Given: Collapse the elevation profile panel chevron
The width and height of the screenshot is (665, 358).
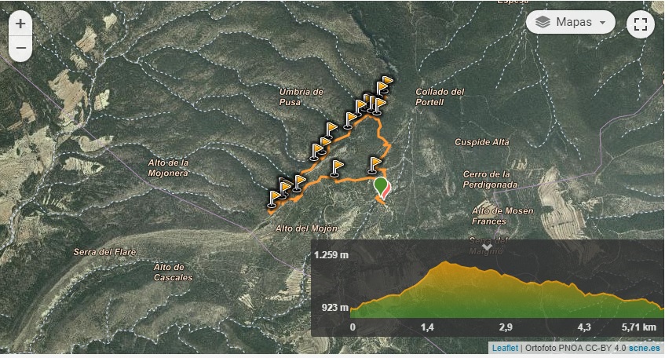Looking at the screenshot, I should pos(487,246).
